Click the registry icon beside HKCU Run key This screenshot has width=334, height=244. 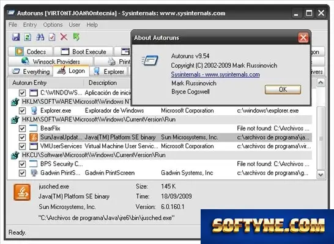point(15,155)
